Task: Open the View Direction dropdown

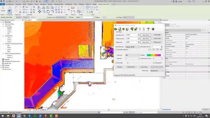Action: click(132, 47)
